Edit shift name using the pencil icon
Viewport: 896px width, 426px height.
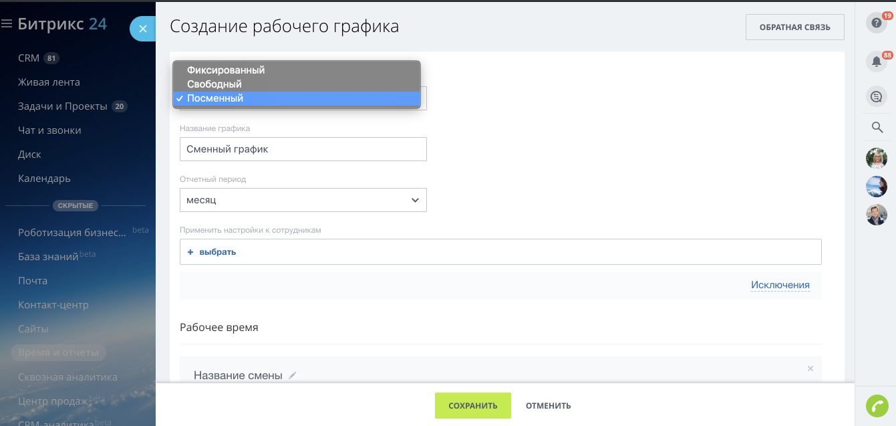(x=292, y=375)
